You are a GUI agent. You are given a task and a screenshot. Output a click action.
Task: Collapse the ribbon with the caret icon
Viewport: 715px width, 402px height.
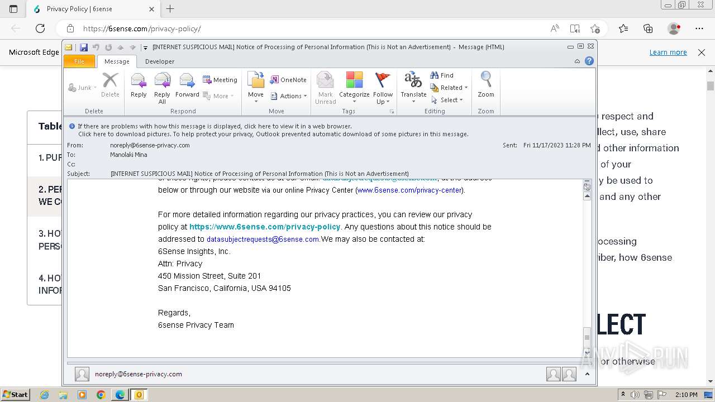click(x=577, y=61)
